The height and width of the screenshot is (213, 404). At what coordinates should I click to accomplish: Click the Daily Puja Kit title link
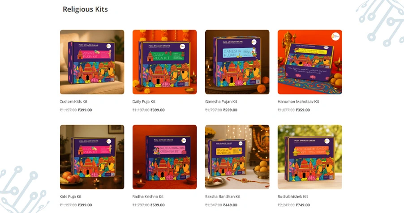pyautogui.click(x=144, y=102)
